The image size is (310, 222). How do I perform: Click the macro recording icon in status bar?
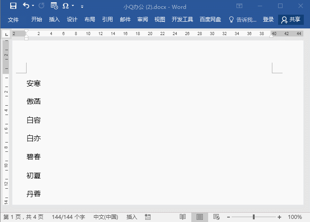pyautogui.click(x=147, y=217)
